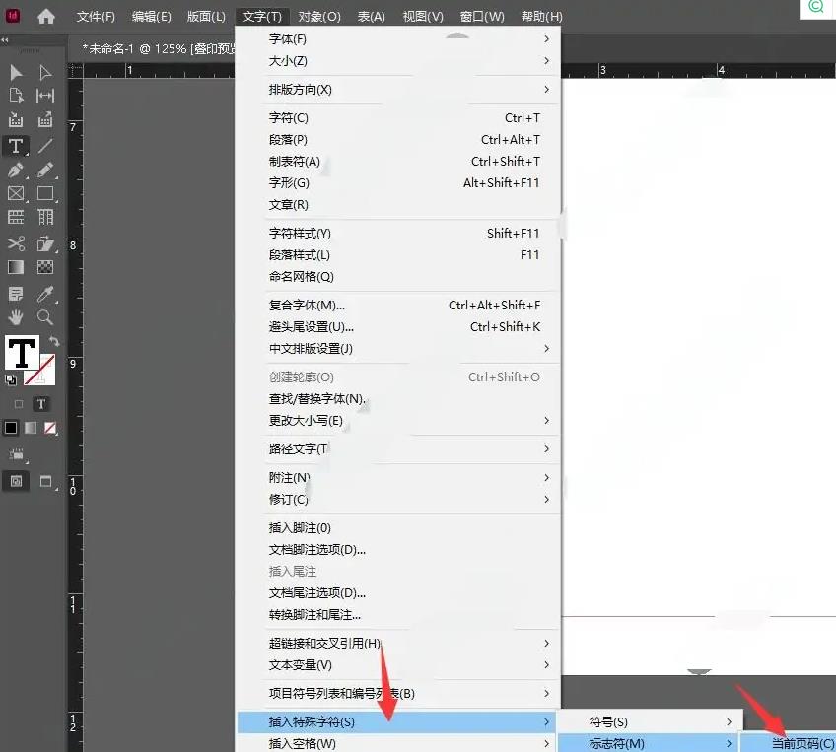Image resolution: width=836 pixels, height=752 pixels.
Task: Swap fill and stroke arrow
Action: (53, 341)
